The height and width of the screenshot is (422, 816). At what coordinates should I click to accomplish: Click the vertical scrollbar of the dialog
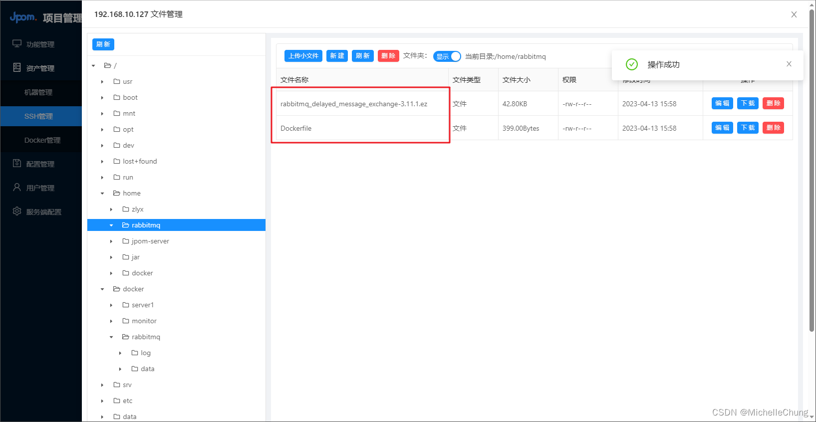812,170
